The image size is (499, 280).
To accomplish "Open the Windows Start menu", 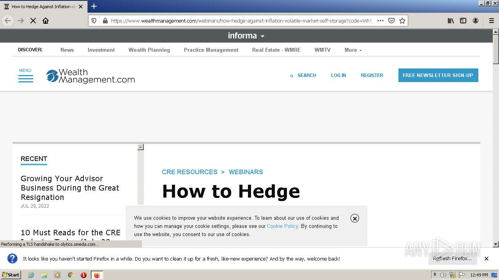I will 11,275.
